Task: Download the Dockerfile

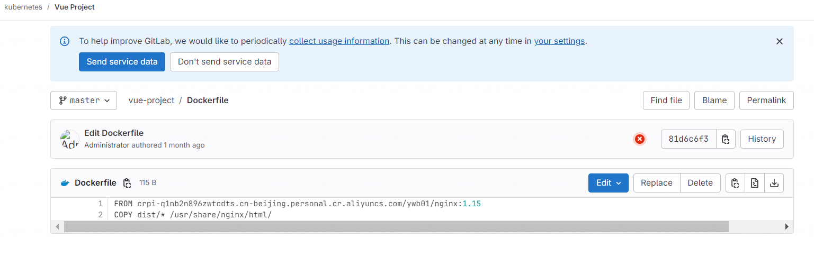Action: tap(774, 183)
